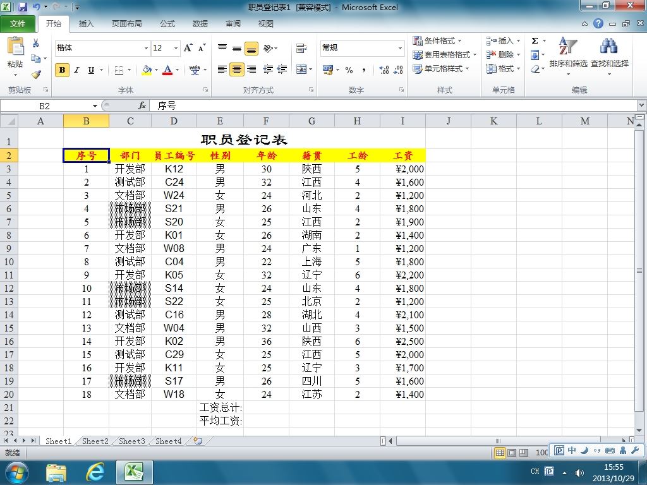The width and height of the screenshot is (647, 485).
Task: Click the Cut scissors icon
Action: click(x=36, y=43)
